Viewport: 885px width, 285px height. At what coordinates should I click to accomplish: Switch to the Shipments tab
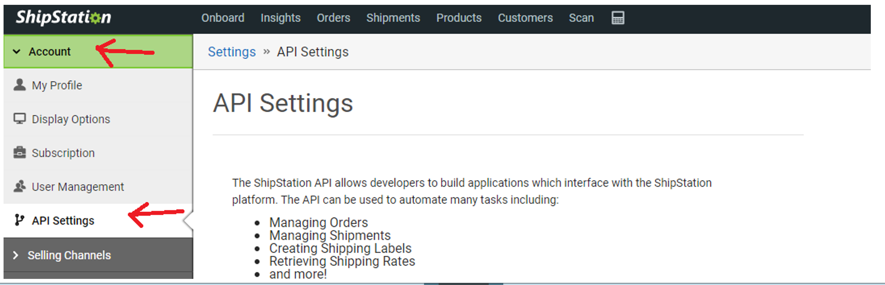393,18
